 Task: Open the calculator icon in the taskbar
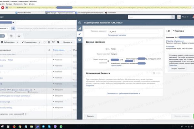coord(8,126)
